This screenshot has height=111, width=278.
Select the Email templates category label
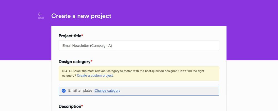coord(80,91)
